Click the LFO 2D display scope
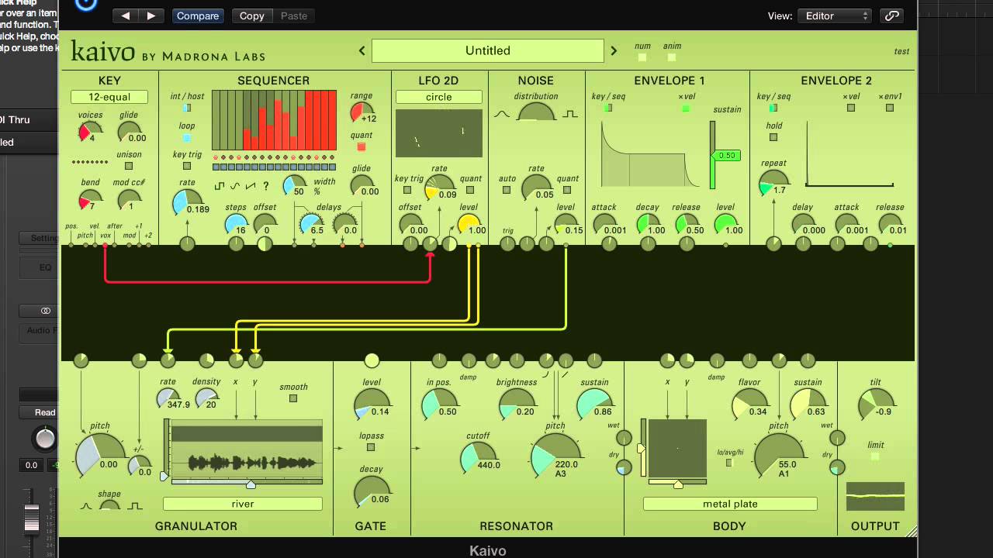The image size is (993, 558). pyautogui.click(x=439, y=133)
